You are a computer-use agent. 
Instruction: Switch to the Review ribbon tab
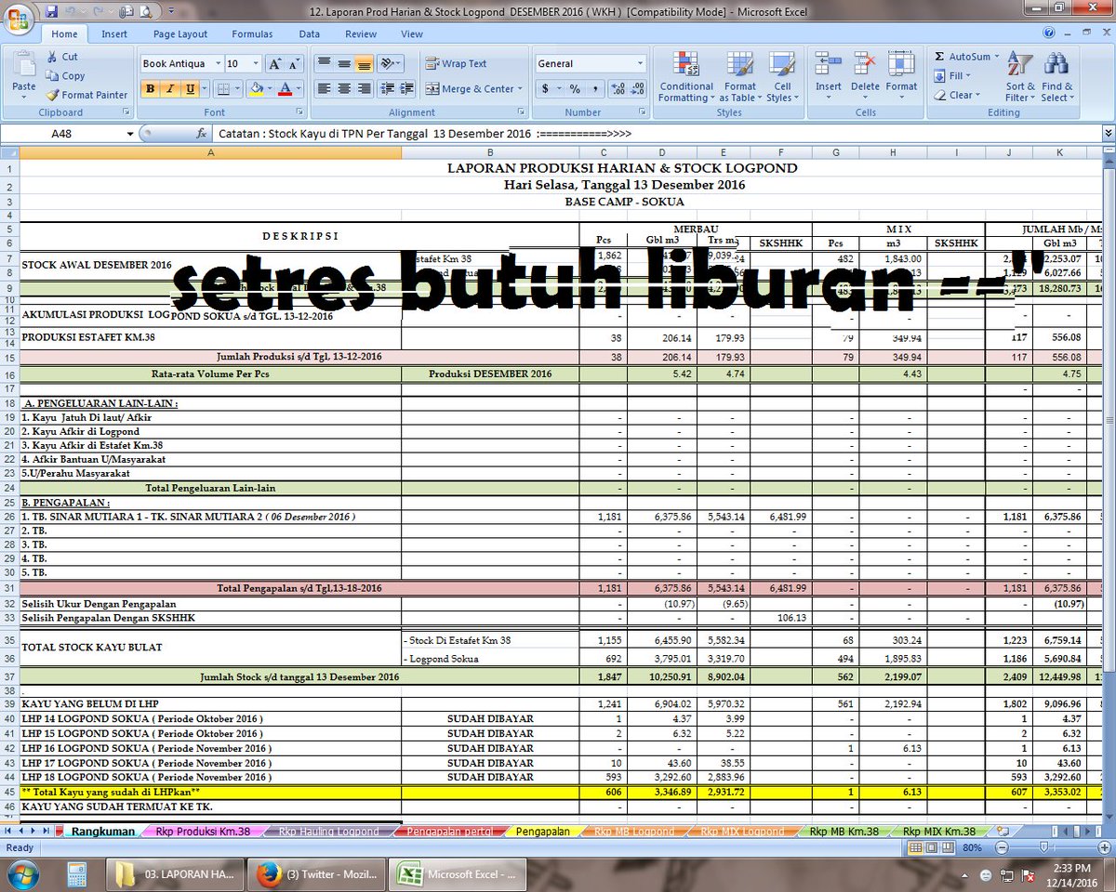click(361, 34)
